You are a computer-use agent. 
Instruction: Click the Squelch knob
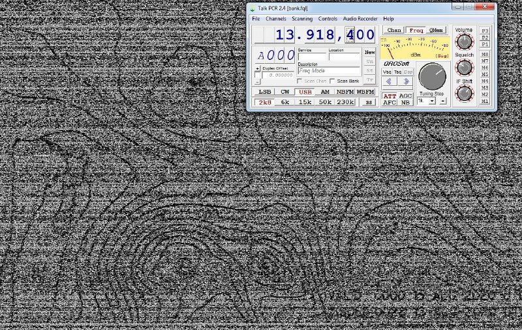[x=464, y=68]
